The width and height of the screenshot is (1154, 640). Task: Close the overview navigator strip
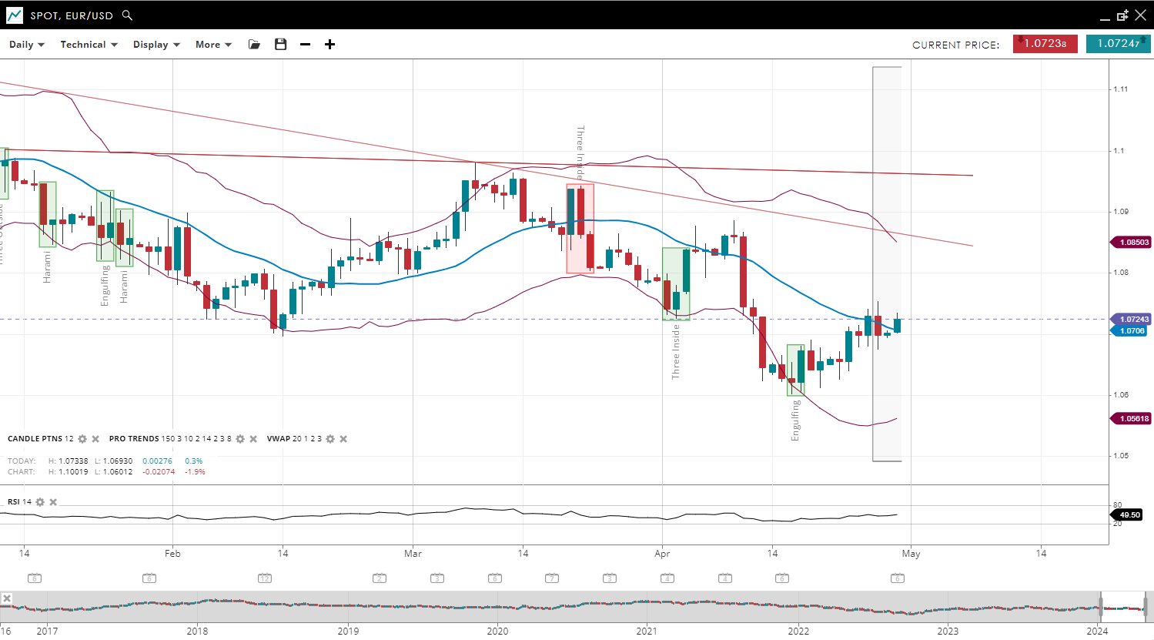pyautogui.click(x=7, y=598)
